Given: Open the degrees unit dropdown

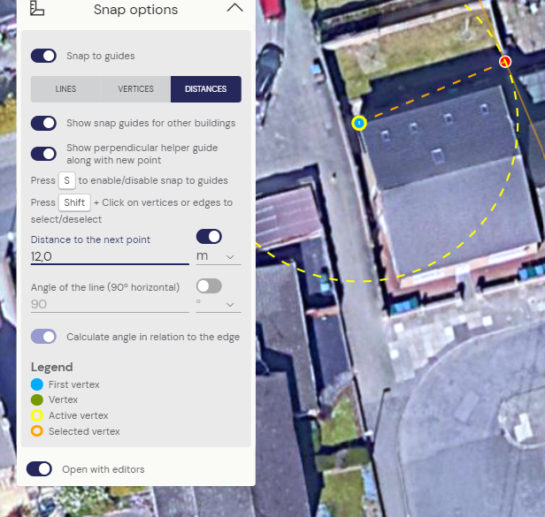Looking at the screenshot, I should (219, 304).
